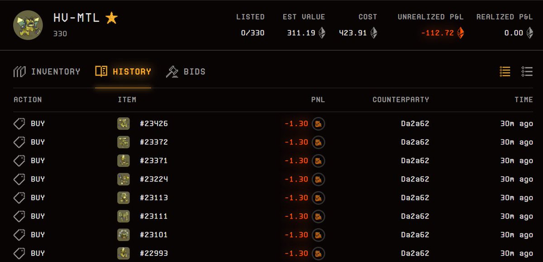Click item number #23372
Image resolution: width=543 pixels, height=262 pixels.
coord(154,142)
